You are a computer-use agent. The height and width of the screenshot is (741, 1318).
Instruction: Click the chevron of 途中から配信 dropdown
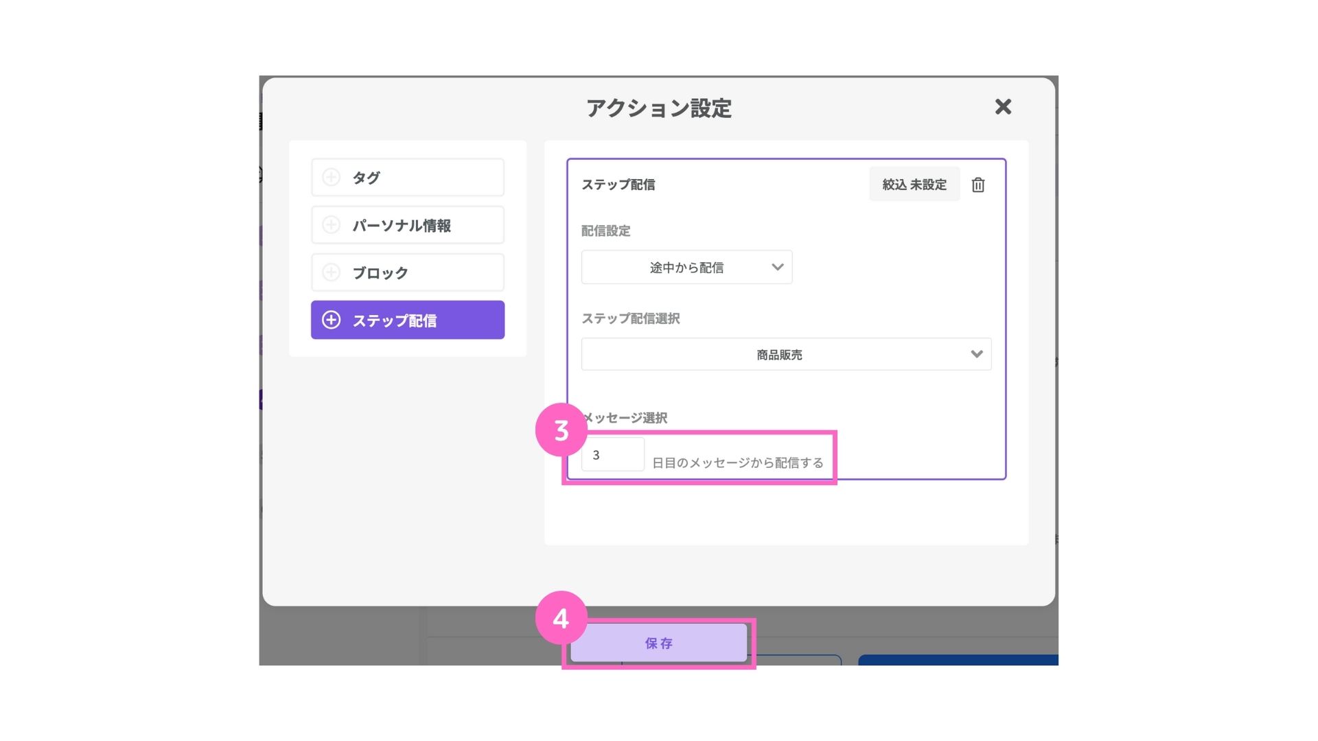(x=777, y=267)
